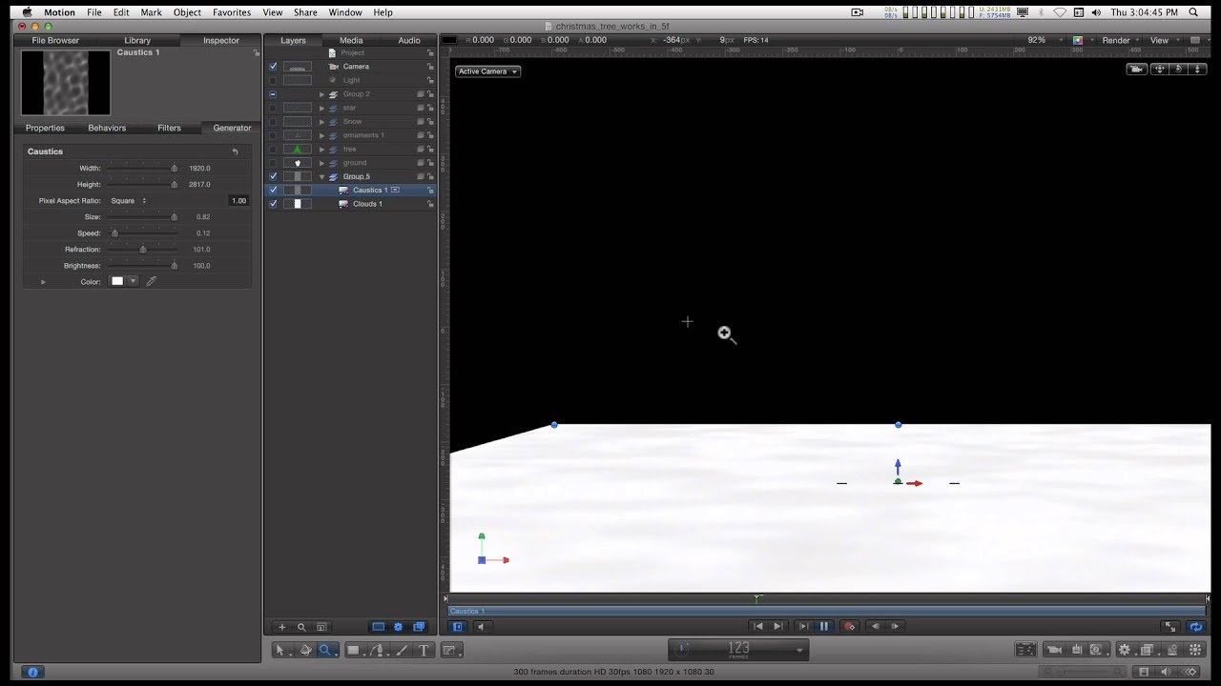Viewport: 1221px width, 686px height.
Task: Switch to the Filters tab
Action: pyautogui.click(x=169, y=128)
